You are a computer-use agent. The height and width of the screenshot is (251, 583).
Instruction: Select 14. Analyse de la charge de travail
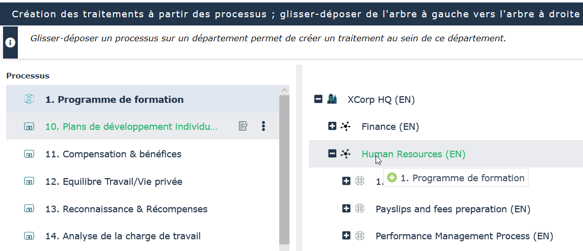click(x=122, y=236)
